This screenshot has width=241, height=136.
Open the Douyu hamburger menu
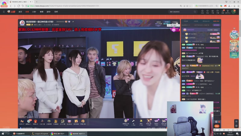point(4,12)
